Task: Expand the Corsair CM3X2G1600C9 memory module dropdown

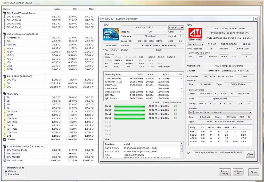Action: click(220, 112)
